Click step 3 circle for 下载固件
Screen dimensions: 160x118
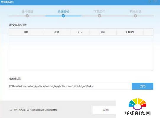99,16
